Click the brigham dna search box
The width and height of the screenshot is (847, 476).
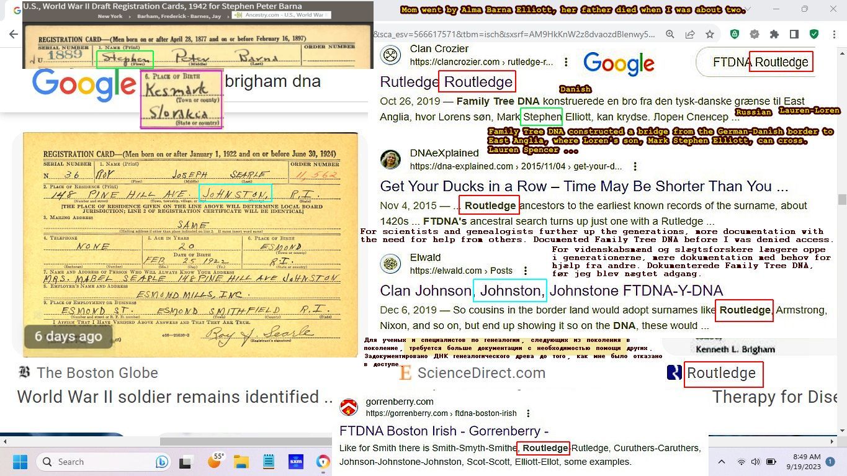pyautogui.click(x=273, y=81)
